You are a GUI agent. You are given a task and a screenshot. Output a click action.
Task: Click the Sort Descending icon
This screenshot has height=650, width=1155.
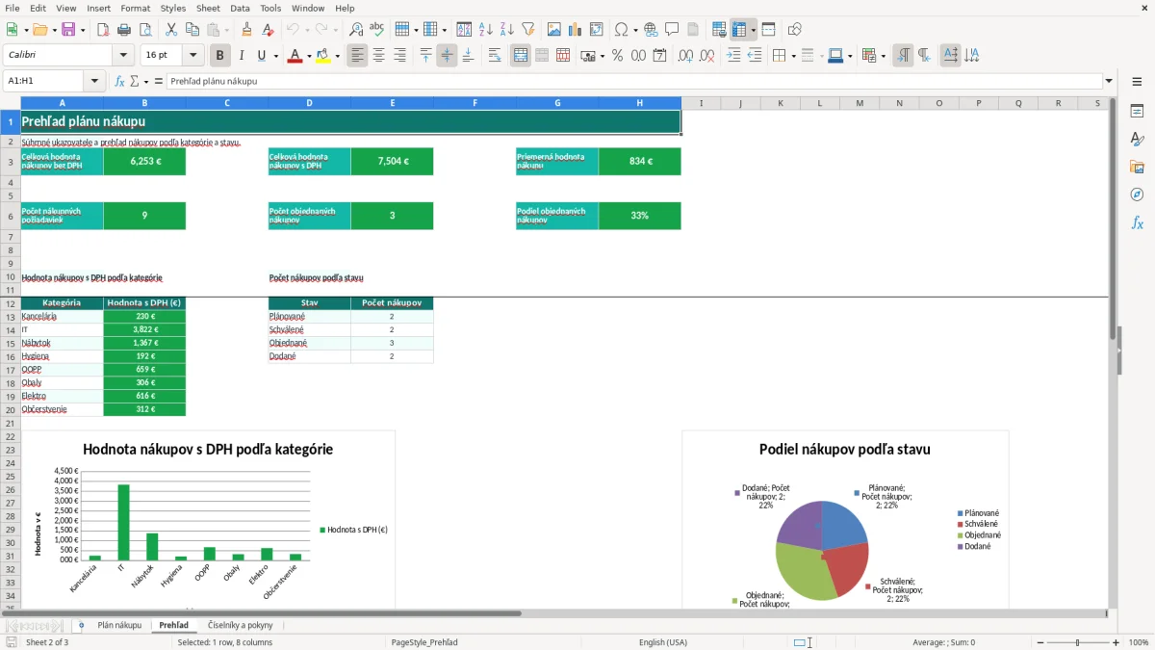coord(507,30)
